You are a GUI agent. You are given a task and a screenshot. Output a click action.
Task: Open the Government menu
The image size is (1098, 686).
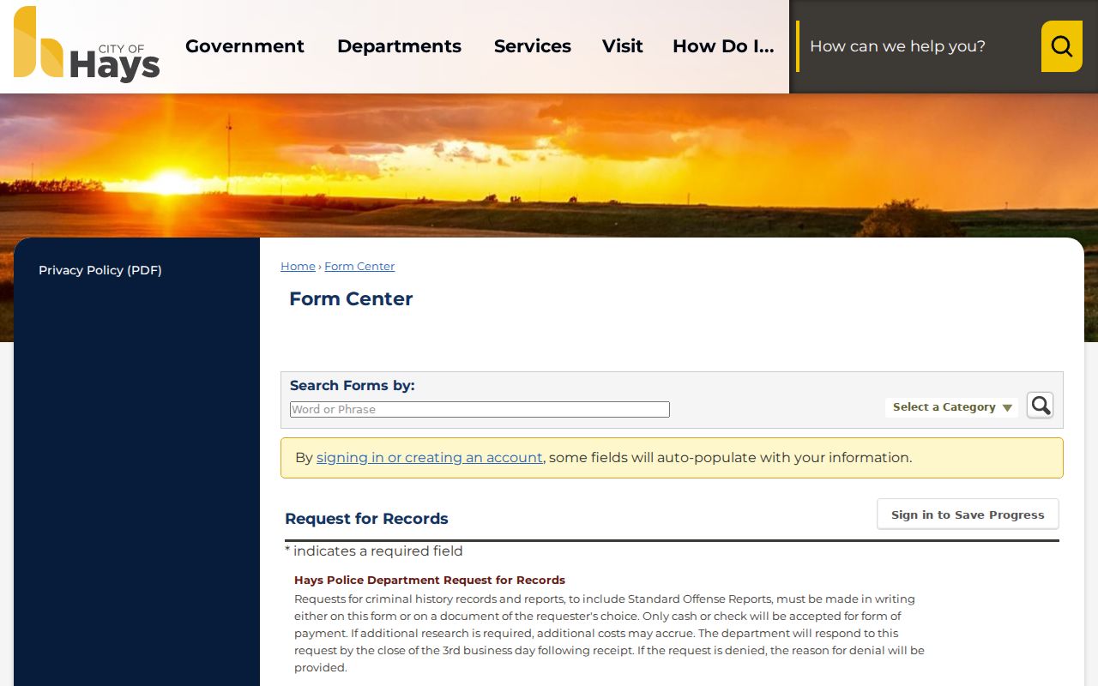244,46
